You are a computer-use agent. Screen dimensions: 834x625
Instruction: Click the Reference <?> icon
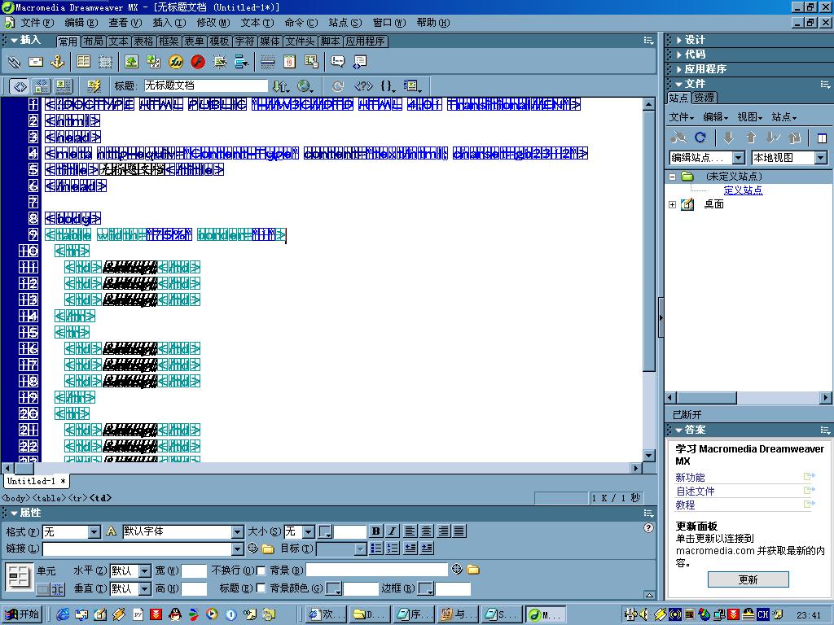tap(364, 86)
